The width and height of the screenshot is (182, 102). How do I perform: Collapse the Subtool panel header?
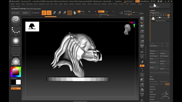(153, 10)
